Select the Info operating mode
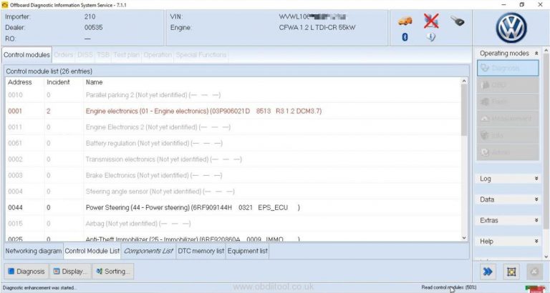Image resolution: width=550 pixels, height=293 pixels. pos(508,136)
